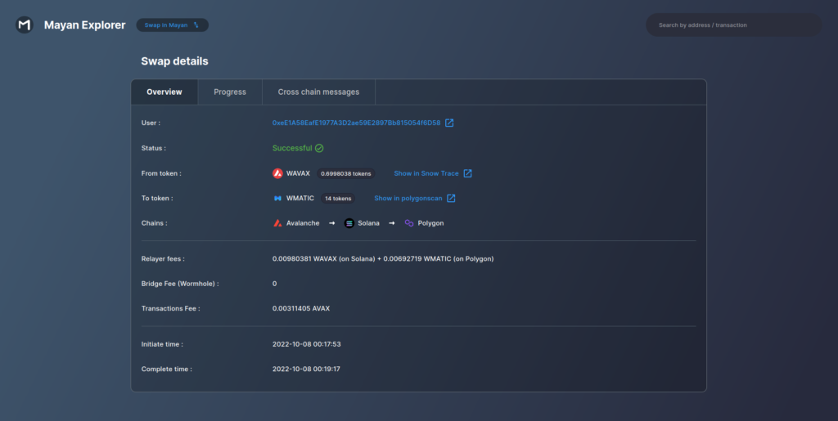Select the Bridge Fee value 0
This screenshot has height=421, width=838.
click(275, 284)
